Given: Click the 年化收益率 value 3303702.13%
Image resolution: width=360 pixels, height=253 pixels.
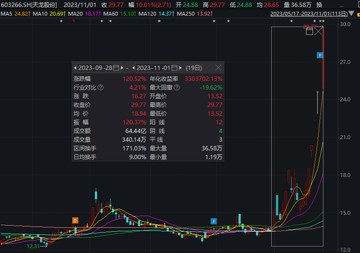Looking at the screenshot, I should coord(204,79).
